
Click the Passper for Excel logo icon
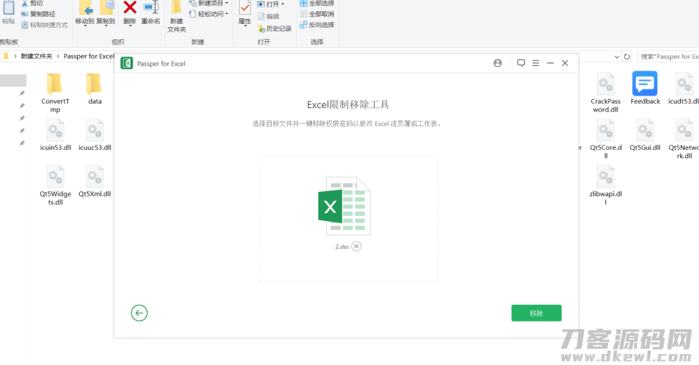point(127,63)
